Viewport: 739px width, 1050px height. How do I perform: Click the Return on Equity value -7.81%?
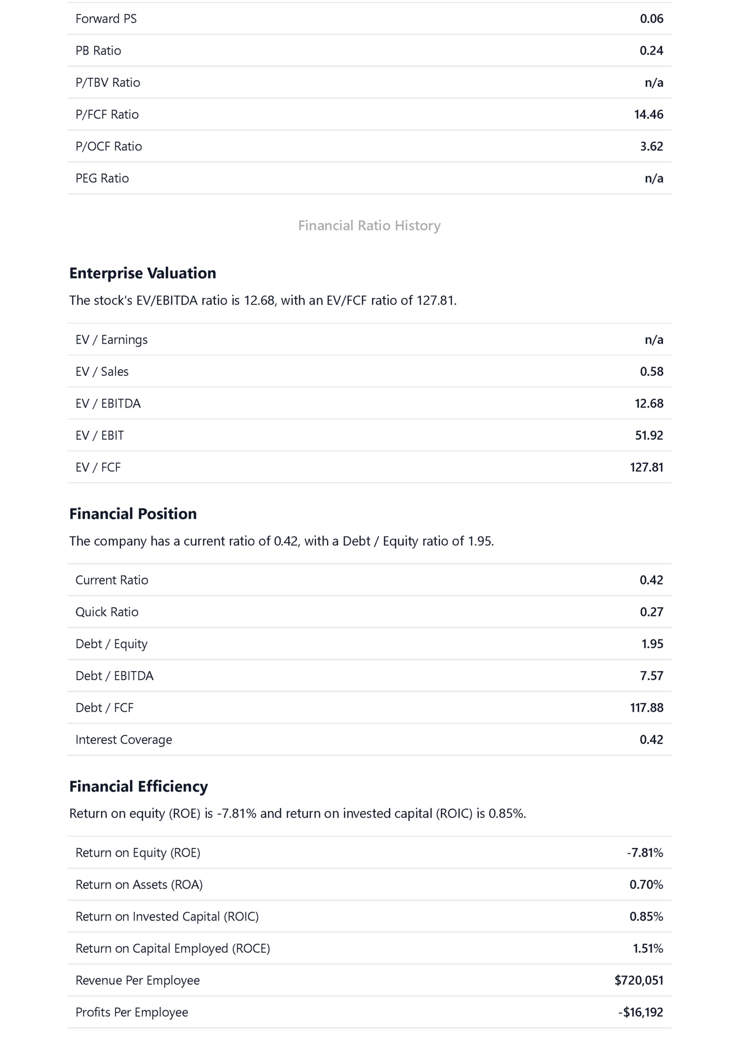click(645, 853)
